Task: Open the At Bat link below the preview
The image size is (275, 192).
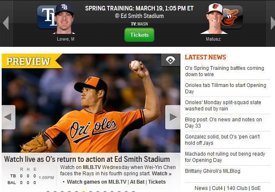Action: [137, 182]
